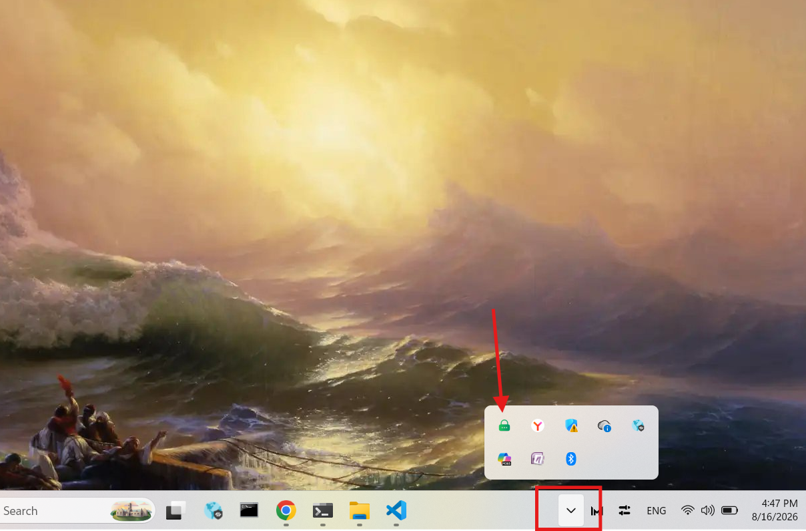Collapse the hidden icons chevron
This screenshot has width=806, height=531.
tap(571, 511)
